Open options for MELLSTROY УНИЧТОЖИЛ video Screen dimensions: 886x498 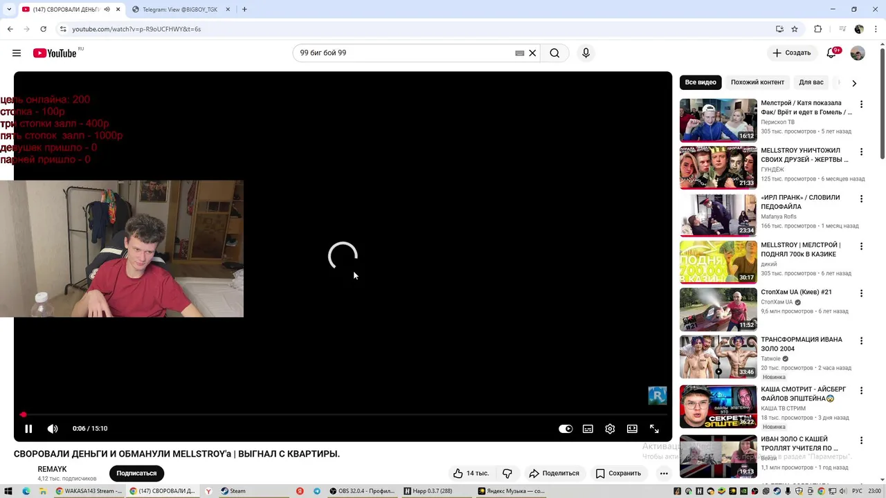[861, 151]
